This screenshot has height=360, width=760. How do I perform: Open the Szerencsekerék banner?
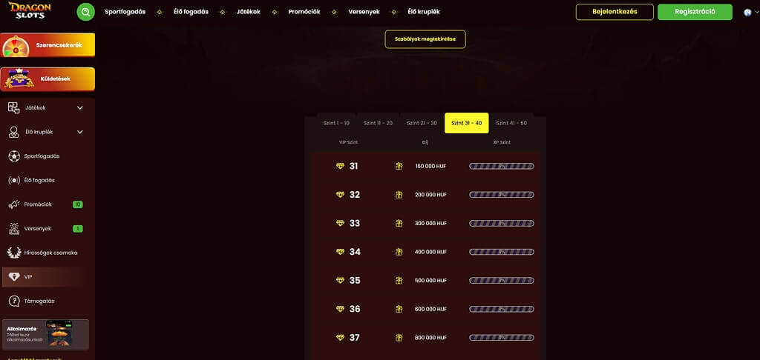(x=47, y=45)
